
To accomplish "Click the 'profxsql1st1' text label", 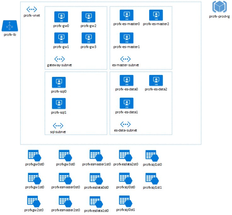I will click(152, 188).
